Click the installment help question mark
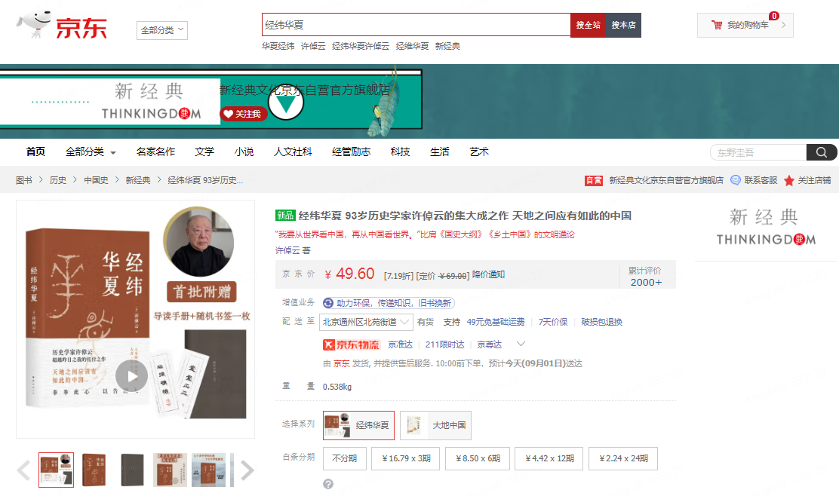Screen dimensions: 839x496 [x=328, y=484]
